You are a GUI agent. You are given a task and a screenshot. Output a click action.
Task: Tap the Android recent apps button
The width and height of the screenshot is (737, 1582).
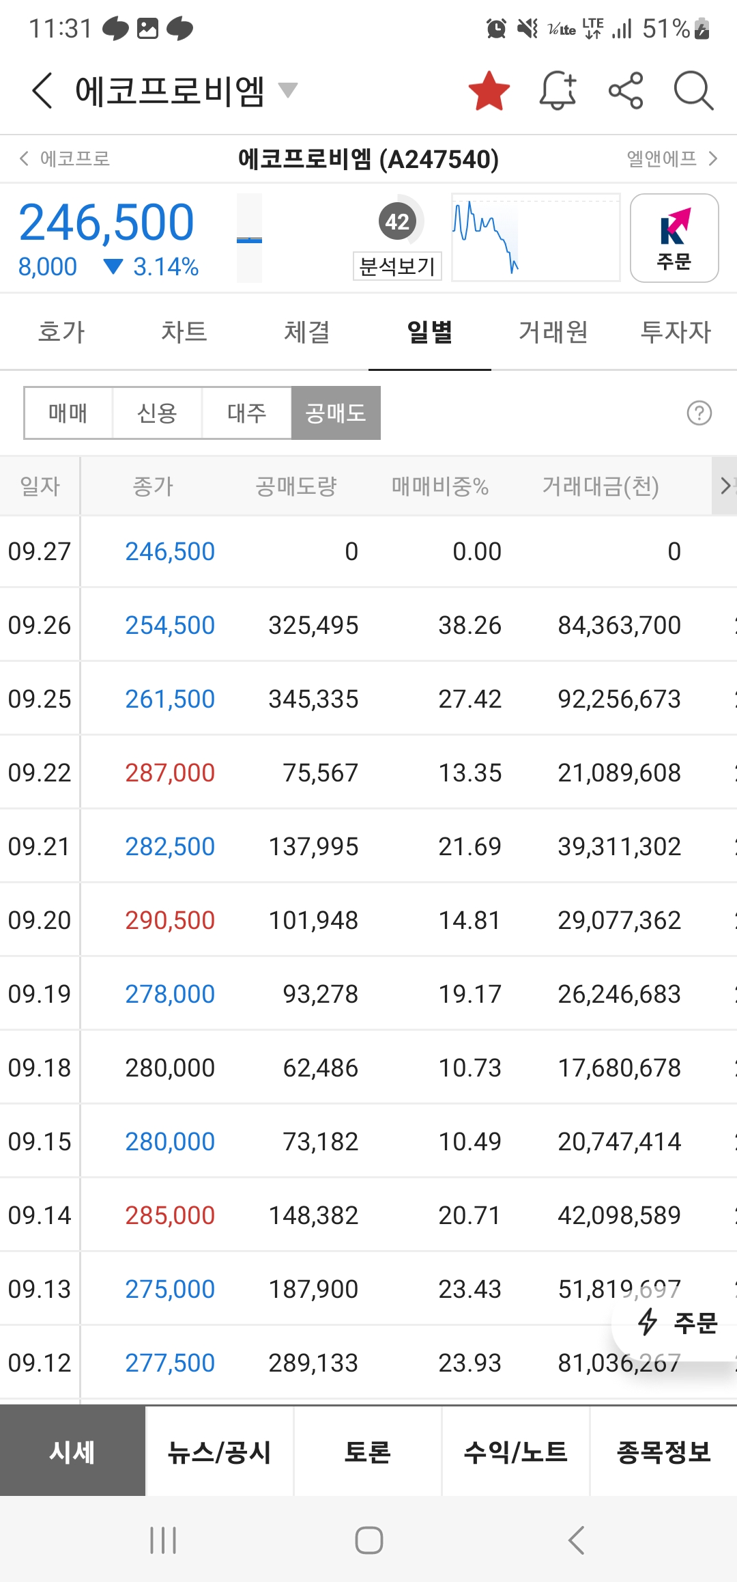click(x=163, y=1540)
